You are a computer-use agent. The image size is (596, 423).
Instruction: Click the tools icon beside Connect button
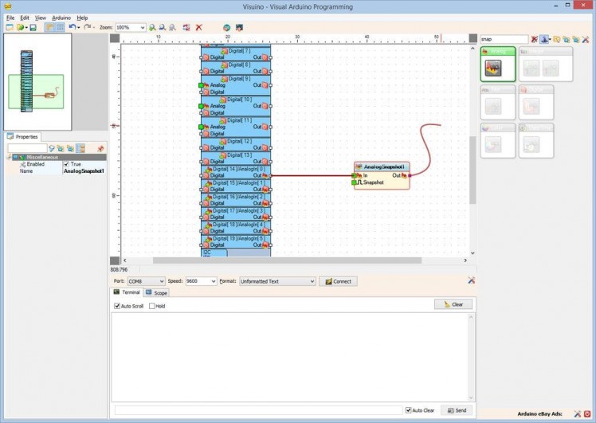[472, 280]
